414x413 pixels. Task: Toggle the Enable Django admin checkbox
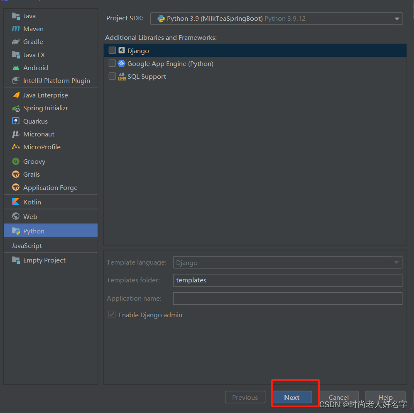point(112,314)
